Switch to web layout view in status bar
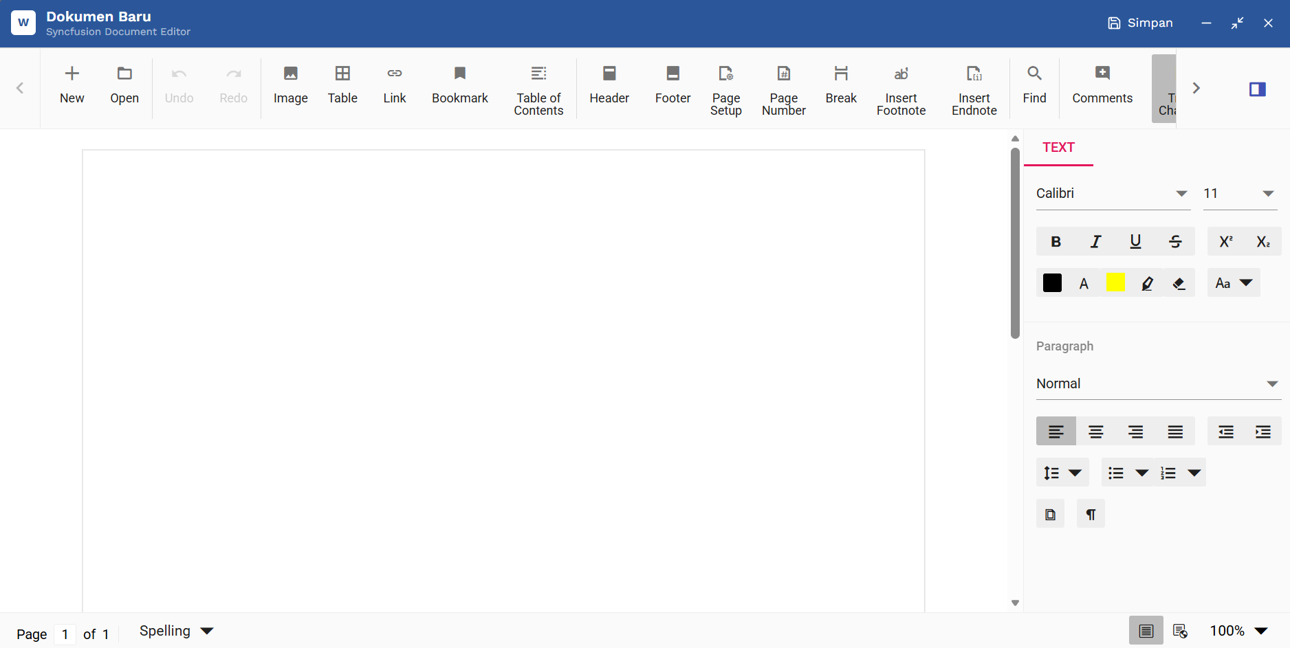This screenshot has width=1290, height=648. (1180, 631)
